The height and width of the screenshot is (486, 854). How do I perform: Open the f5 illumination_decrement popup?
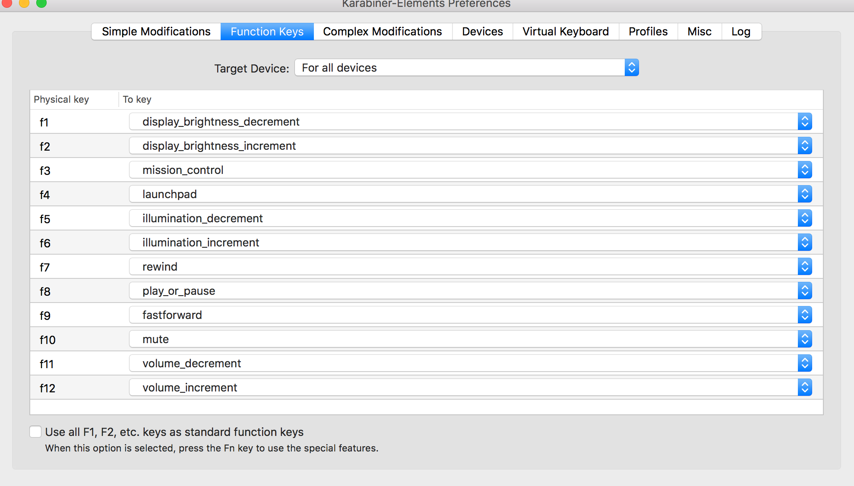(470, 218)
